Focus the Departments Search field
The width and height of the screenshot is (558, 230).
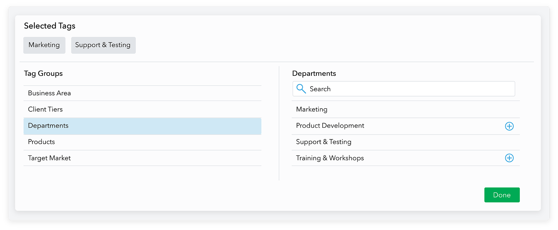click(404, 89)
